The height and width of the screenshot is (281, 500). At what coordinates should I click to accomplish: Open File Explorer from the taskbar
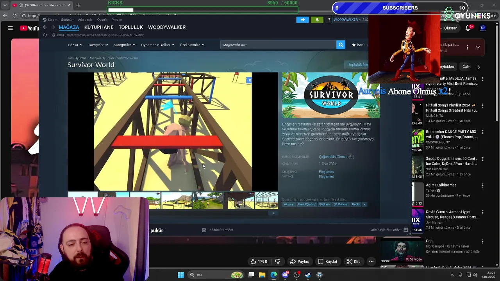click(262, 275)
